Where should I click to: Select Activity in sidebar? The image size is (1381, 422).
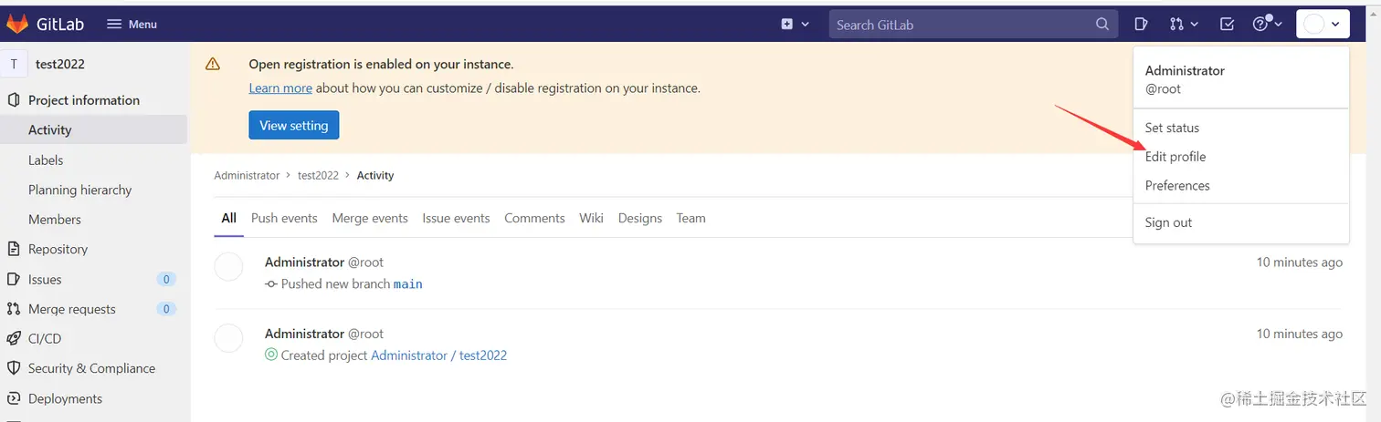pyautogui.click(x=93, y=130)
